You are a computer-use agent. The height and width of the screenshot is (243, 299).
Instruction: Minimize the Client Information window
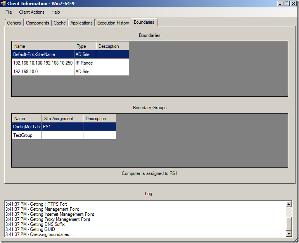280,3
